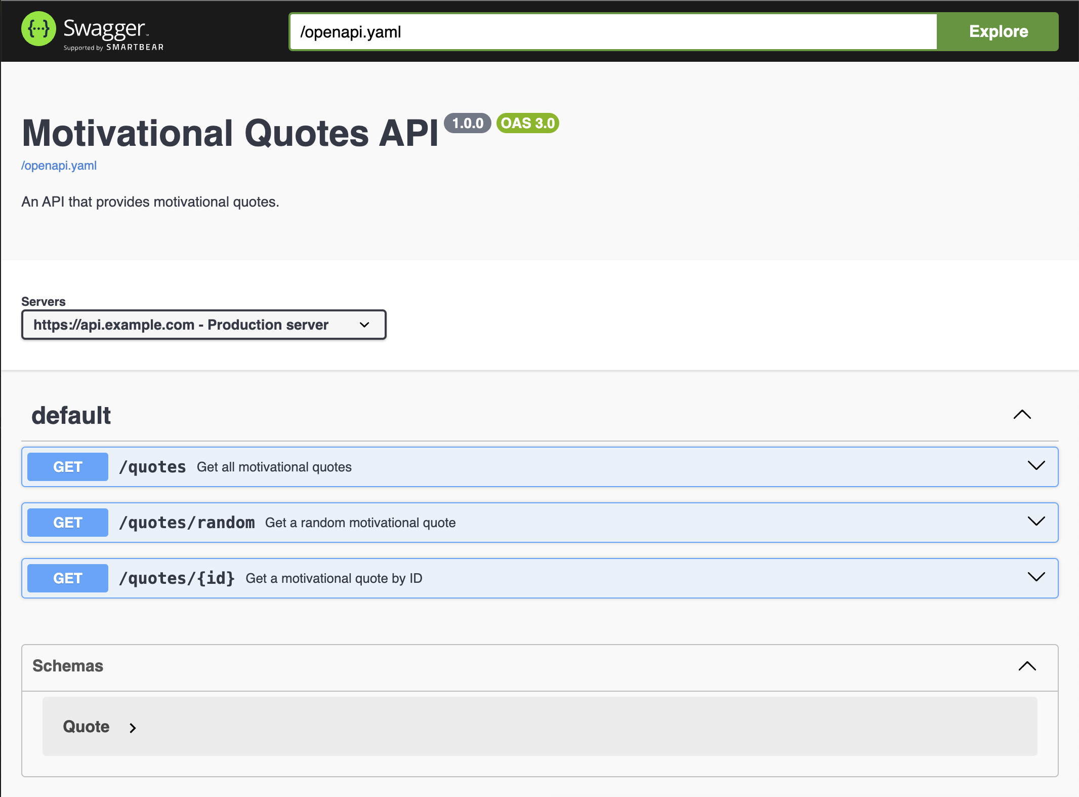
Task: Expand the /quotes/random endpoint with its chevron
Action: point(1036,522)
